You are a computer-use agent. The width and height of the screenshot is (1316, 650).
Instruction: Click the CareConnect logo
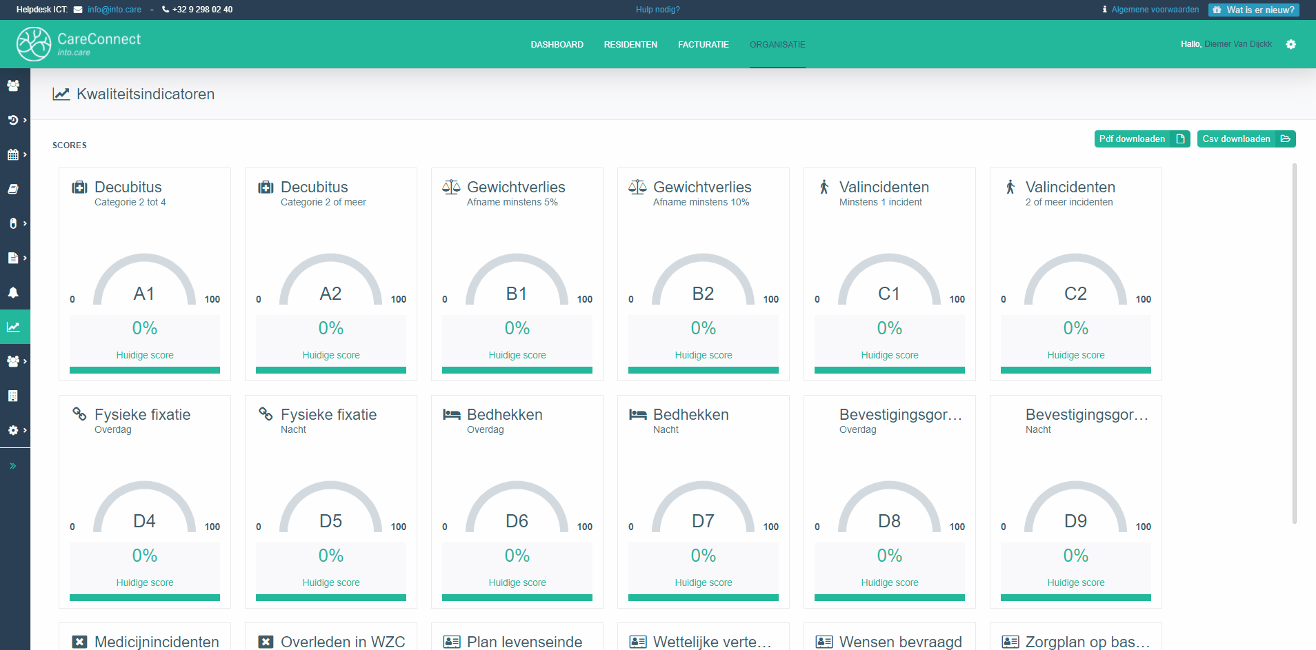click(x=79, y=44)
